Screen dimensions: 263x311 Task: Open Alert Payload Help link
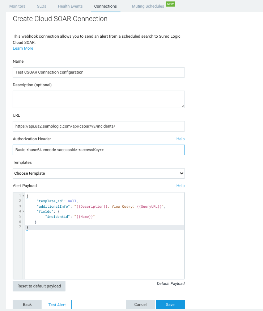click(x=180, y=186)
